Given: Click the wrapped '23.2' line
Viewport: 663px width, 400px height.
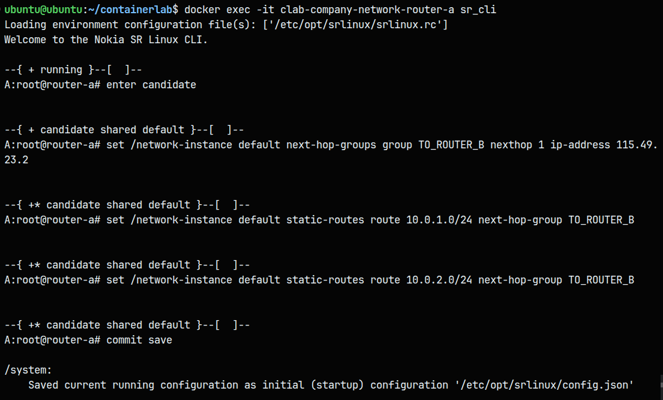Looking at the screenshot, I should (x=16, y=160).
